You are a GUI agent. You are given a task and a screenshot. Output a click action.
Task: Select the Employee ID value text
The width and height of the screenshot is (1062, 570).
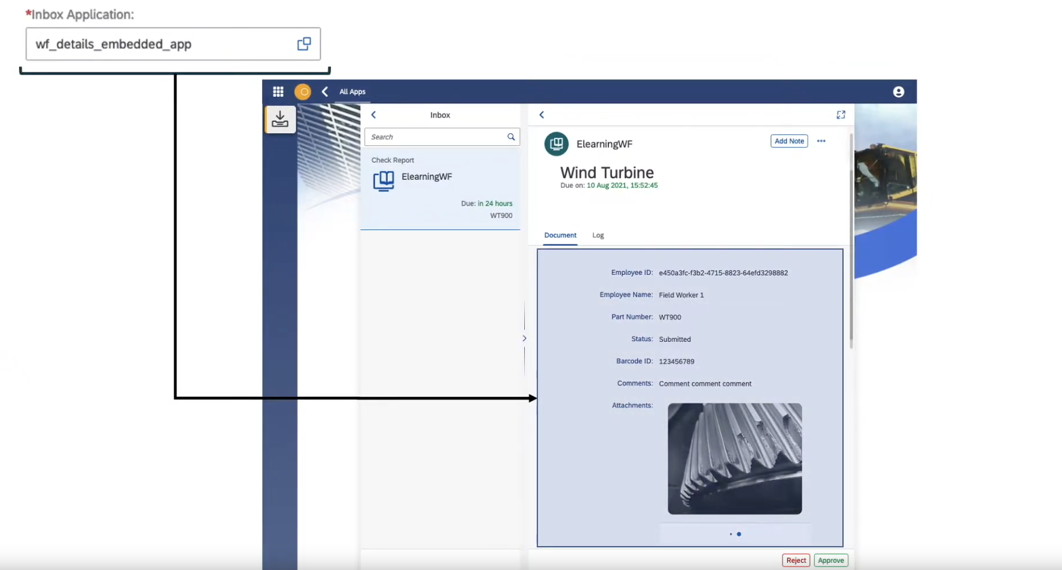(723, 273)
